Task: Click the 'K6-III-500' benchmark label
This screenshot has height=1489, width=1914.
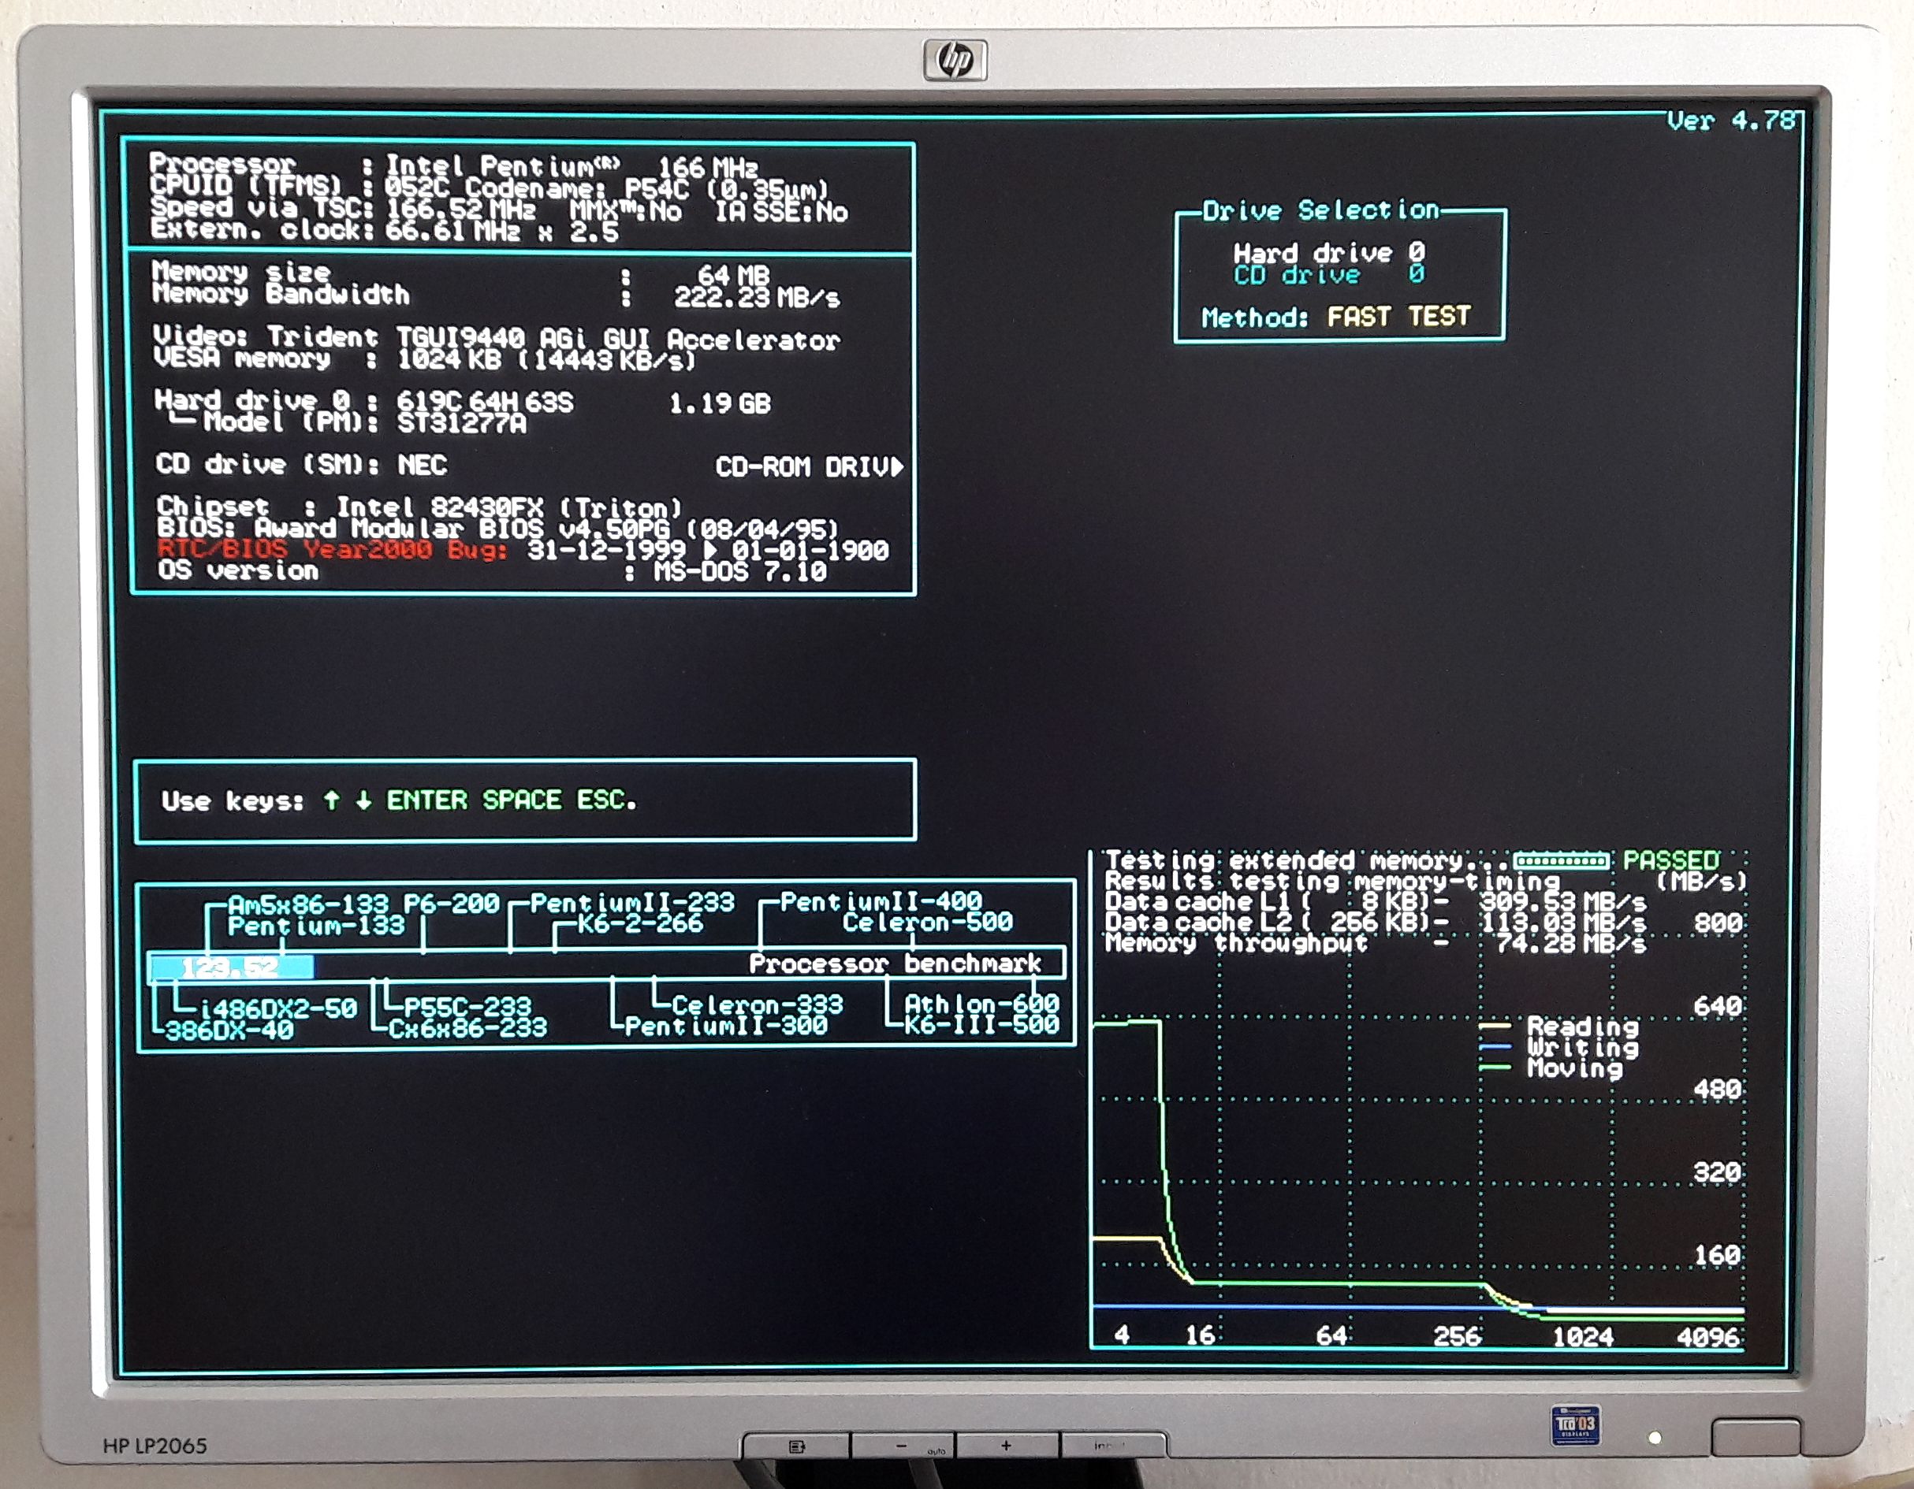Action: tap(981, 1024)
